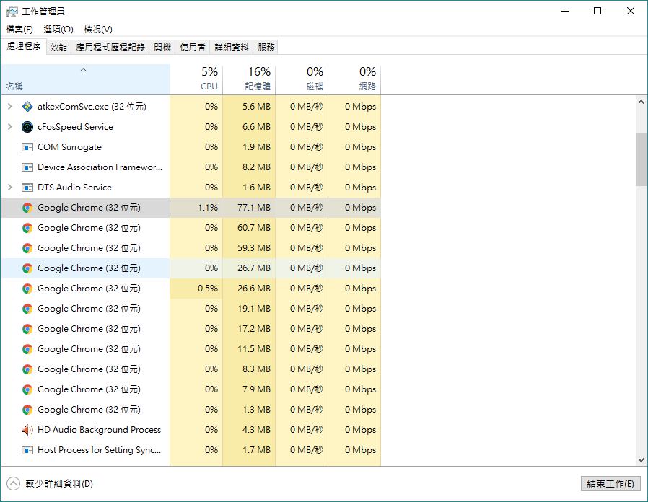
Task: Sort by the 記憶體 column header
Action: (249, 79)
